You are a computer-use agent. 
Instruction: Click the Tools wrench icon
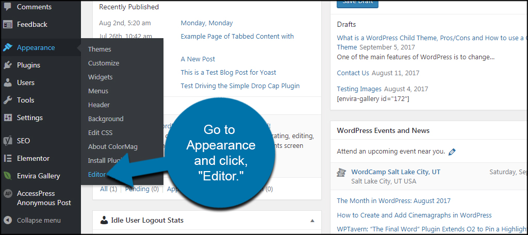coord(7,100)
